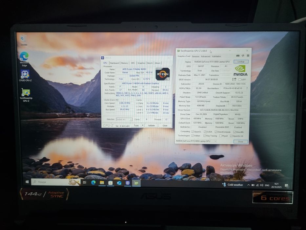Switch to the Bench tab in CPU-Z
Image resolution: width=306 pixels, height=230 pixels.
click(150, 63)
